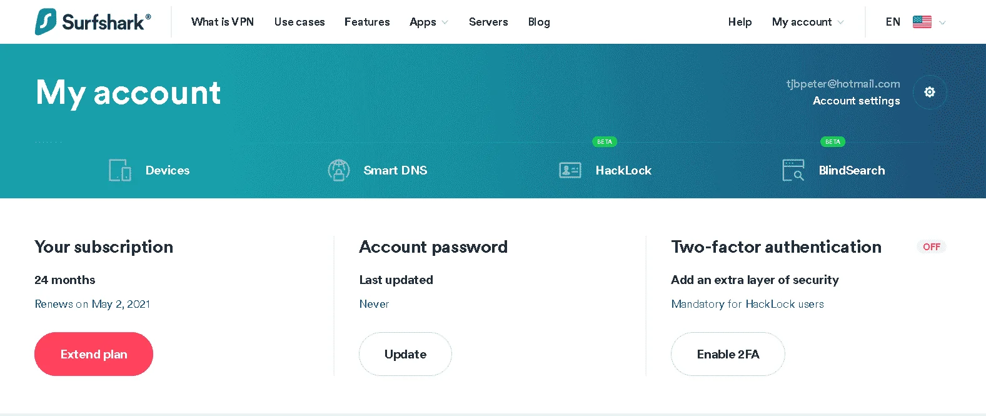Click the Enable 2FA button
The width and height of the screenshot is (986, 416).
(x=728, y=354)
